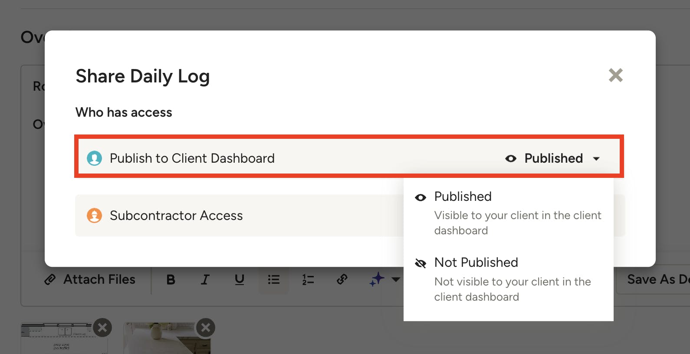Image resolution: width=690 pixels, height=354 pixels.
Task: Insert a bulleted list
Action: click(x=273, y=280)
